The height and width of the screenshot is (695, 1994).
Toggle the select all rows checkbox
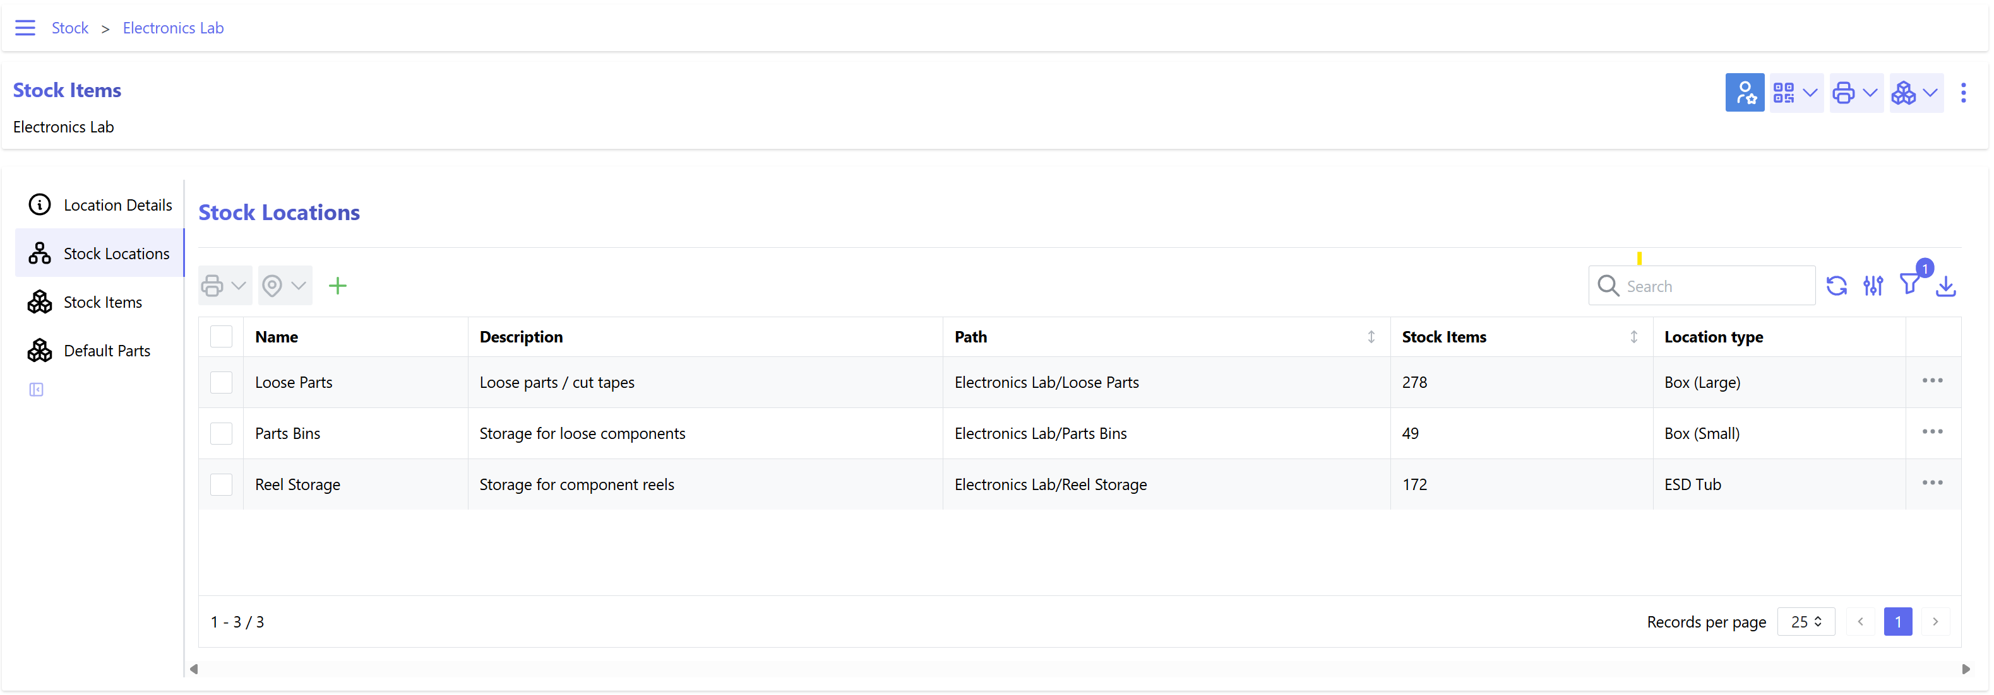pos(222,337)
